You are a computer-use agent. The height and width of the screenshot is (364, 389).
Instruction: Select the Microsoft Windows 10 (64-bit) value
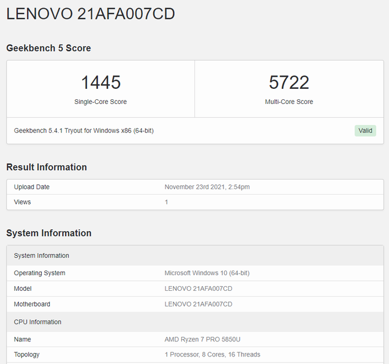pyautogui.click(x=207, y=273)
